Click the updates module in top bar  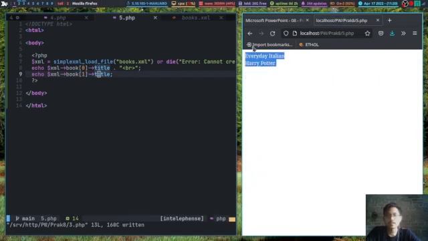click(x=314, y=3)
